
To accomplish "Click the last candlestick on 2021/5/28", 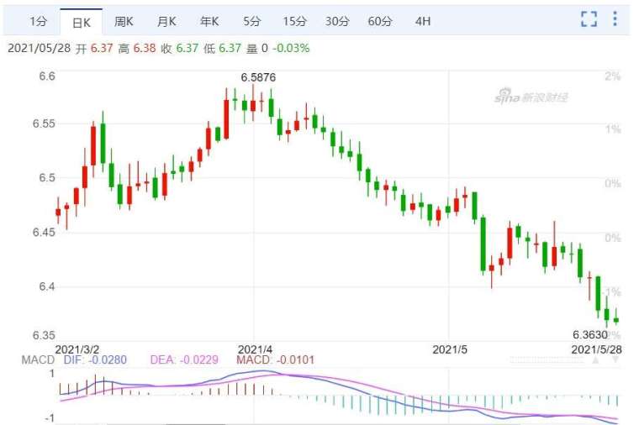I will pos(616,319).
